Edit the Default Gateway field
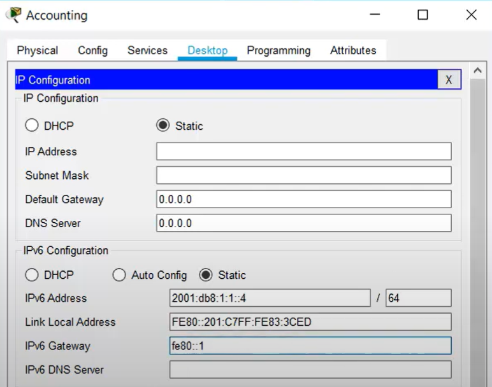Viewport: 492px width, 387px height. coord(304,199)
